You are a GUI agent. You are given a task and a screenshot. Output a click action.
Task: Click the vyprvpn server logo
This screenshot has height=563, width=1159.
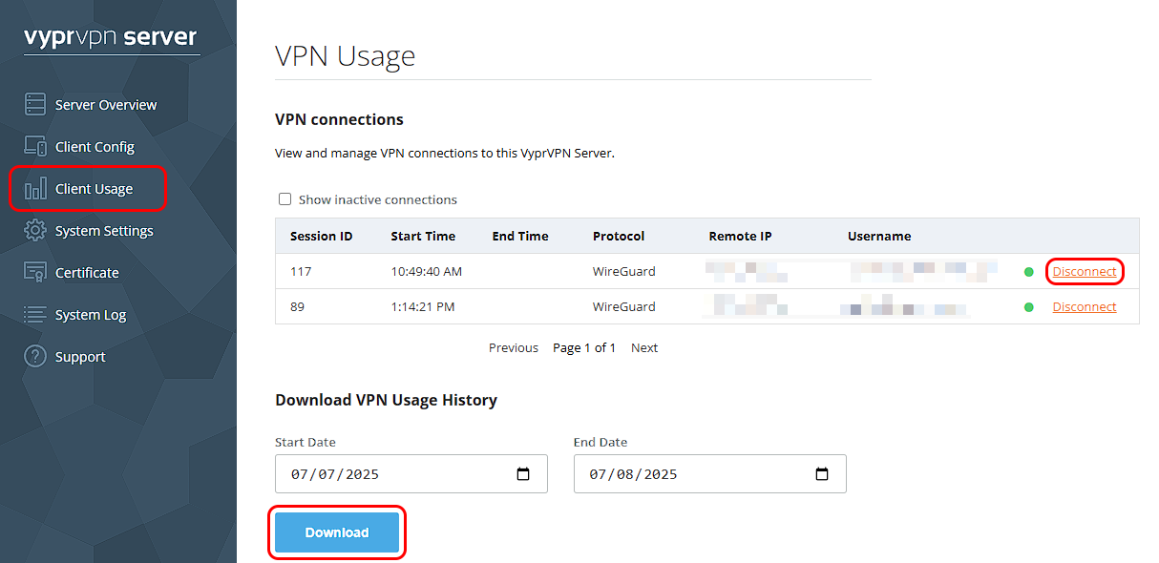[x=111, y=38]
